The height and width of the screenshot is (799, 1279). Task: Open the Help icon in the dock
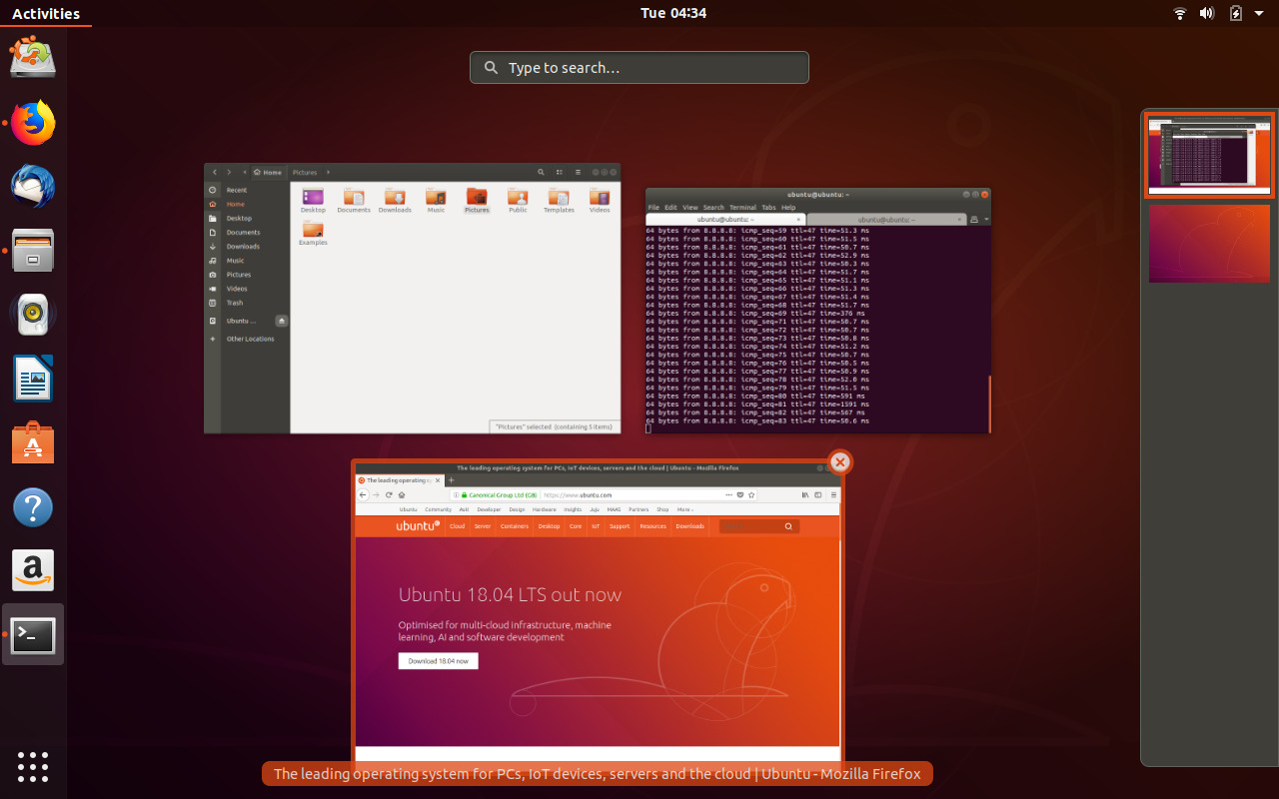tap(33, 507)
